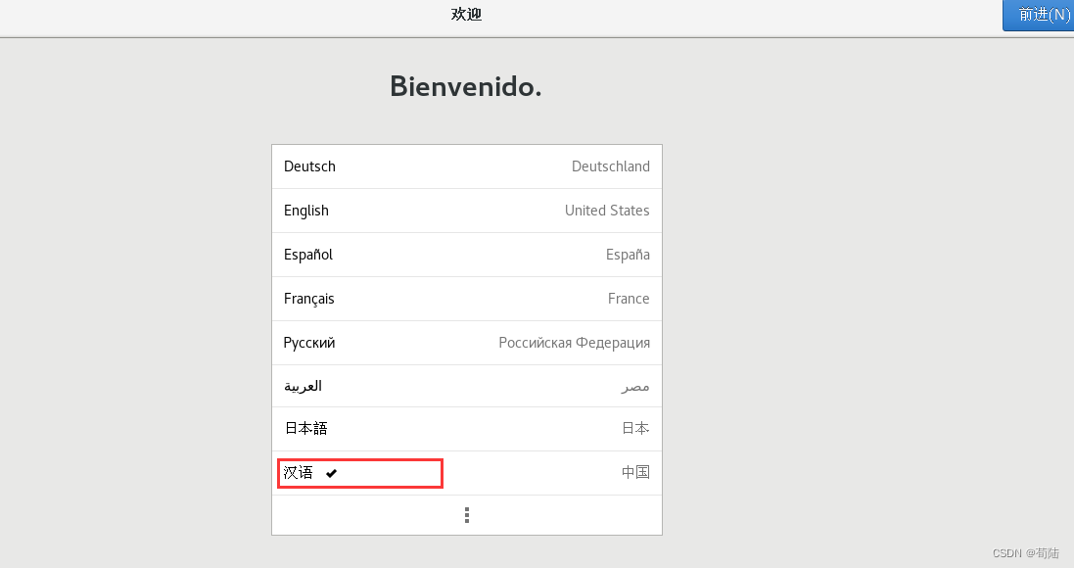Click the 日本 region label
The height and width of the screenshot is (568, 1074).
pyautogui.click(x=635, y=429)
